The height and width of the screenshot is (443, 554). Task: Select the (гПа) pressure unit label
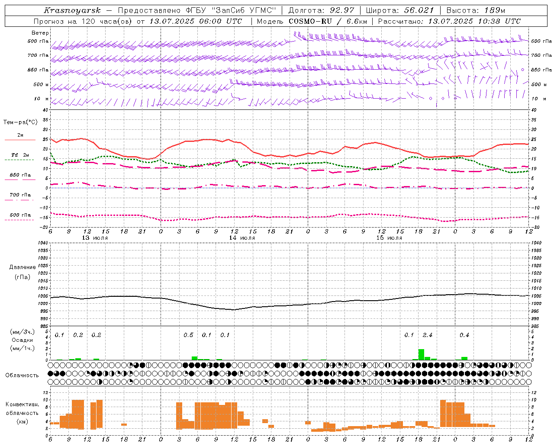23,277
